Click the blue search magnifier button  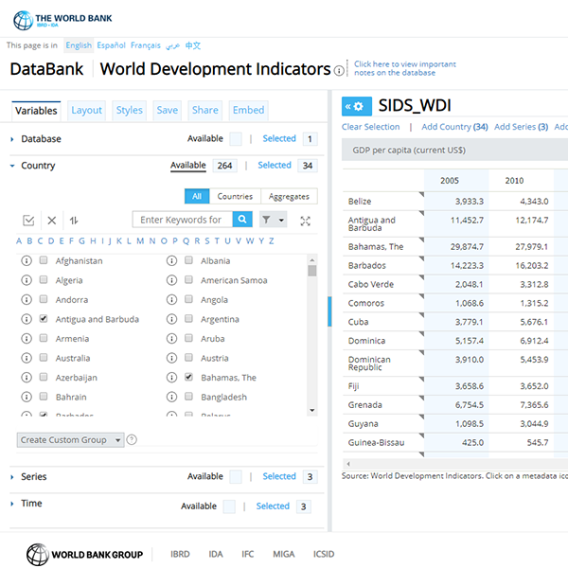[x=242, y=220]
